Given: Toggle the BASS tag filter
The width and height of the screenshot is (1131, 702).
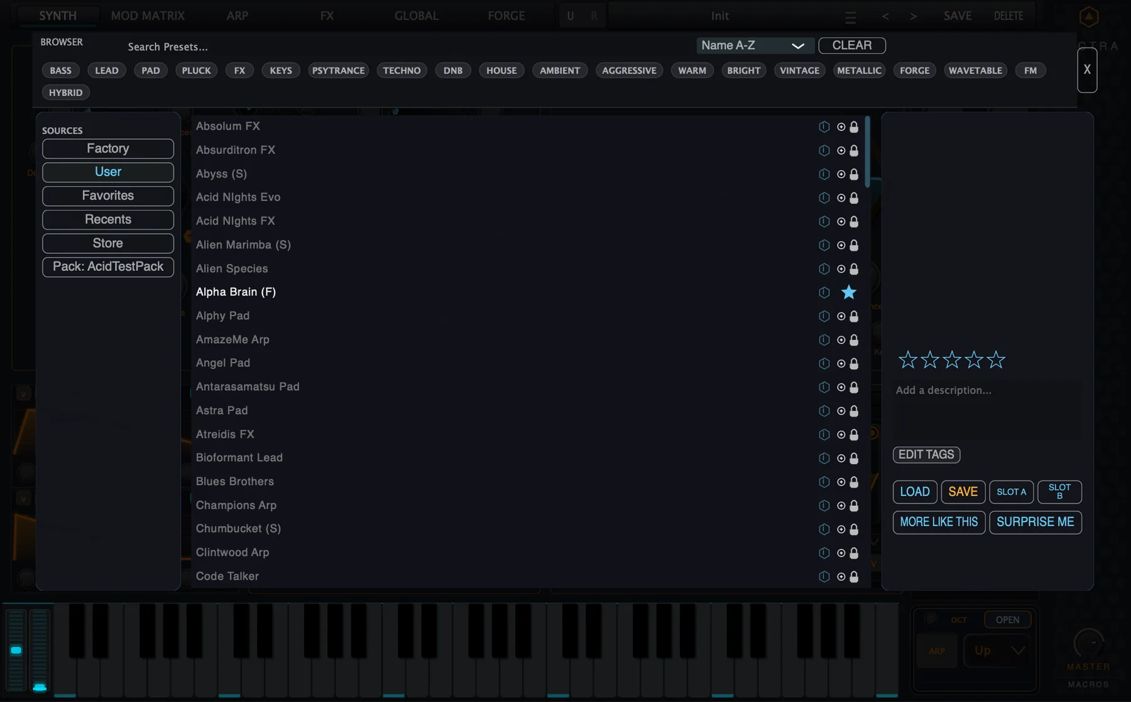Looking at the screenshot, I should pyautogui.click(x=60, y=70).
